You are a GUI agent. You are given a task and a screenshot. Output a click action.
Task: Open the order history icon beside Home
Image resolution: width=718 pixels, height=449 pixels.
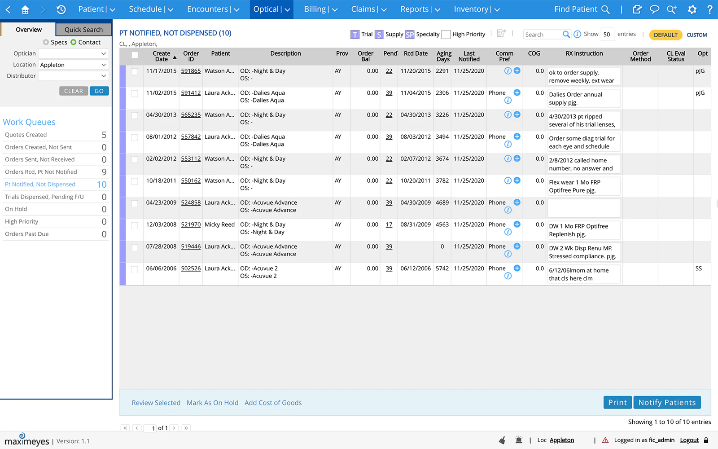[61, 9]
